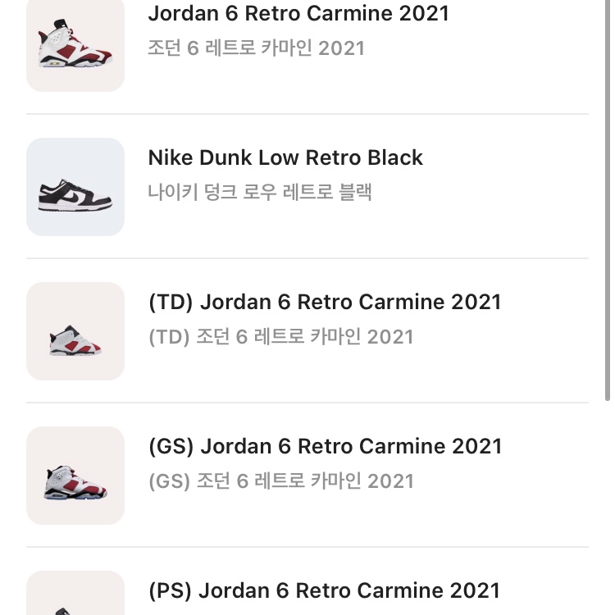The width and height of the screenshot is (615, 615).
Task: Select the (PS) Jordan 6 Retro Carmine 2021 title
Action: [x=325, y=590]
